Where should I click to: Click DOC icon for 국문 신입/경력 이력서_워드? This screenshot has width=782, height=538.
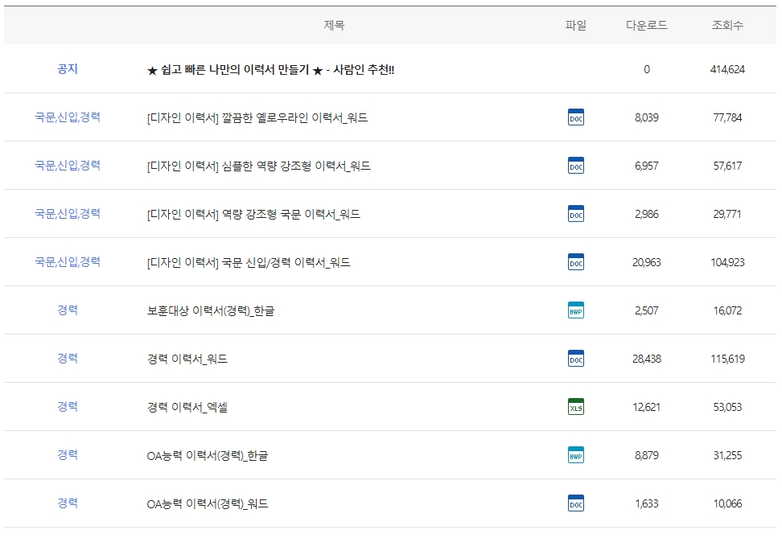[x=575, y=262]
